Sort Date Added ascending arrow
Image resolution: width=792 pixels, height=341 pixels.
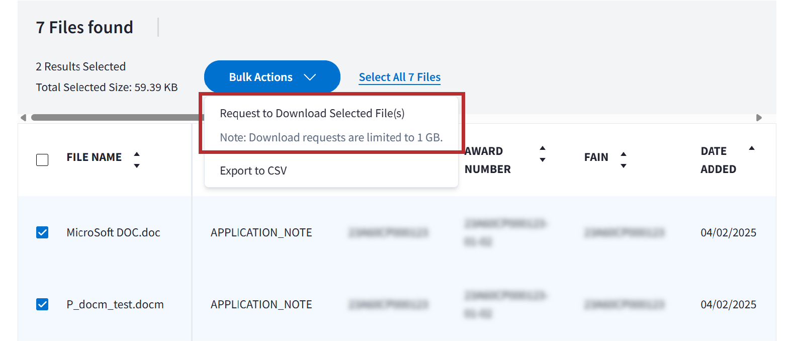(x=752, y=148)
